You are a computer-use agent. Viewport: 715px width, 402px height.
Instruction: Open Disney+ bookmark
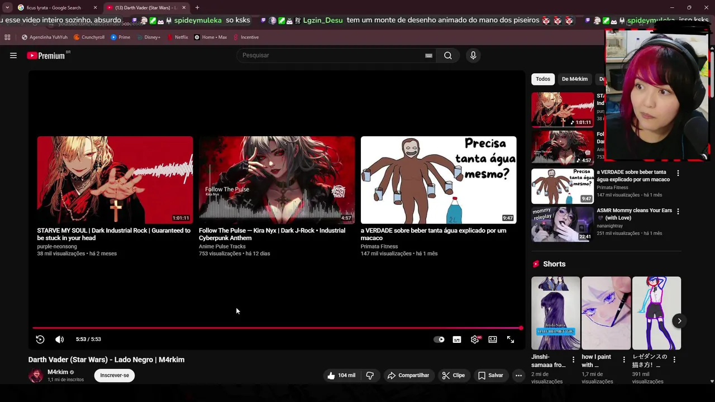(x=148, y=37)
